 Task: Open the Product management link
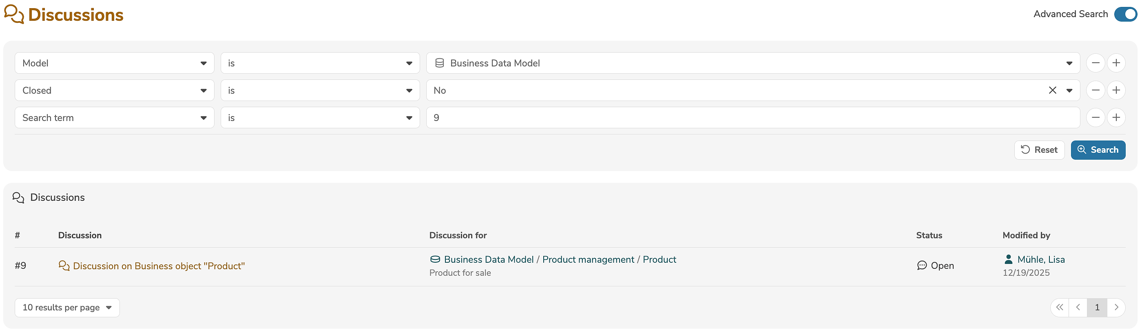click(x=588, y=260)
